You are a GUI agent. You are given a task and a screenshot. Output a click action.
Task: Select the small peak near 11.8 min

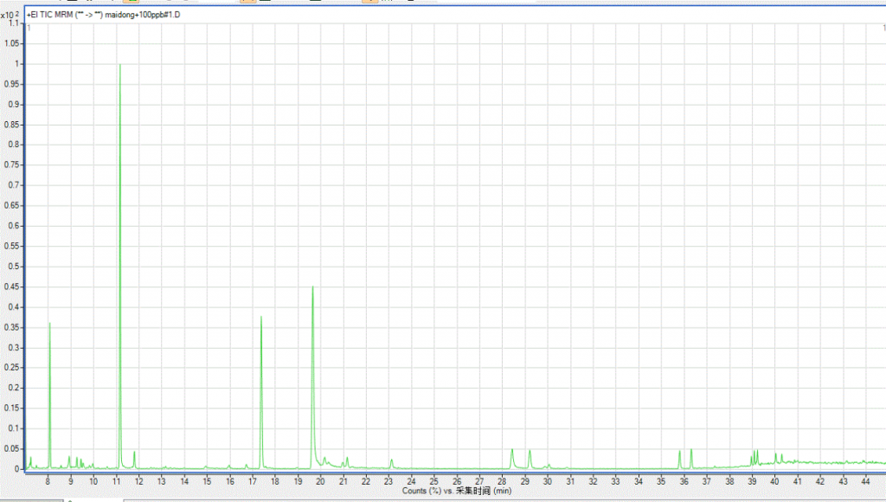click(134, 453)
